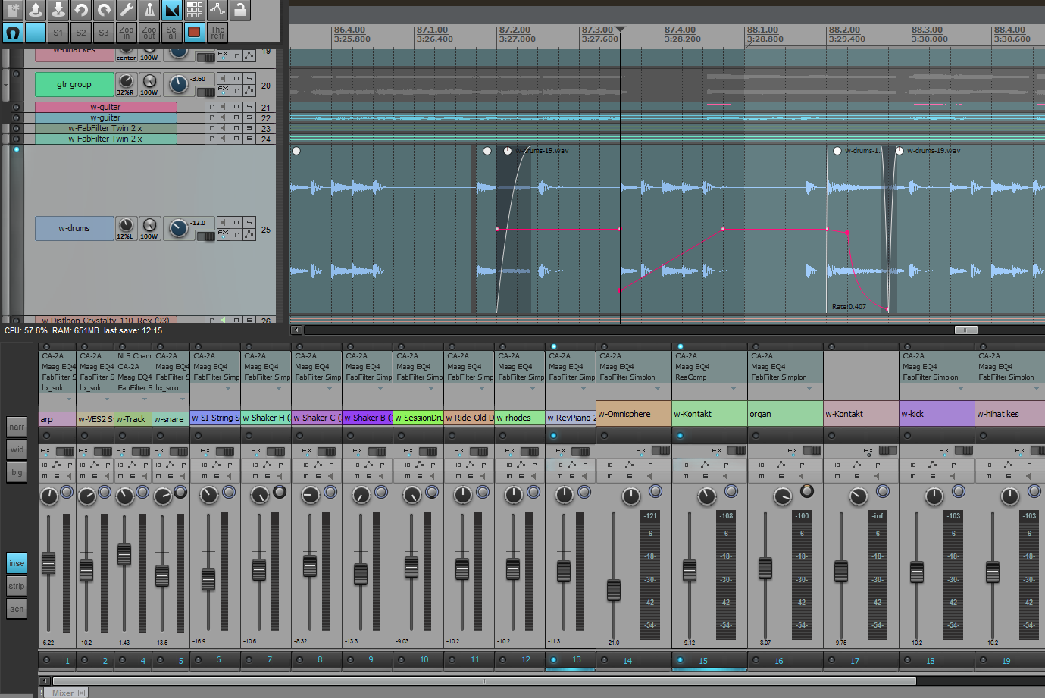Click the undo arrow icon
The height and width of the screenshot is (698, 1045).
pyautogui.click(x=81, y=10)
